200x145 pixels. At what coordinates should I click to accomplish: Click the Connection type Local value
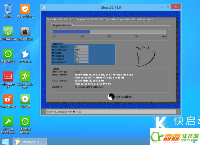[77, 72]
